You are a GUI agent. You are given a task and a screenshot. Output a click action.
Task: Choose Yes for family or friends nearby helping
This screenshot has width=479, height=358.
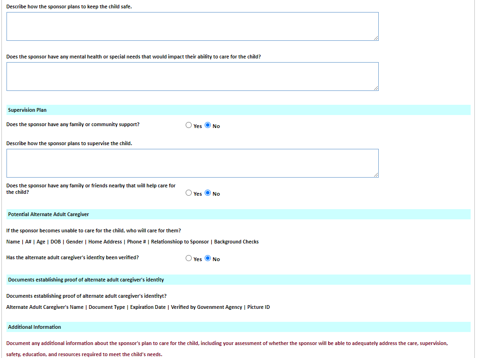coord(188,193)
